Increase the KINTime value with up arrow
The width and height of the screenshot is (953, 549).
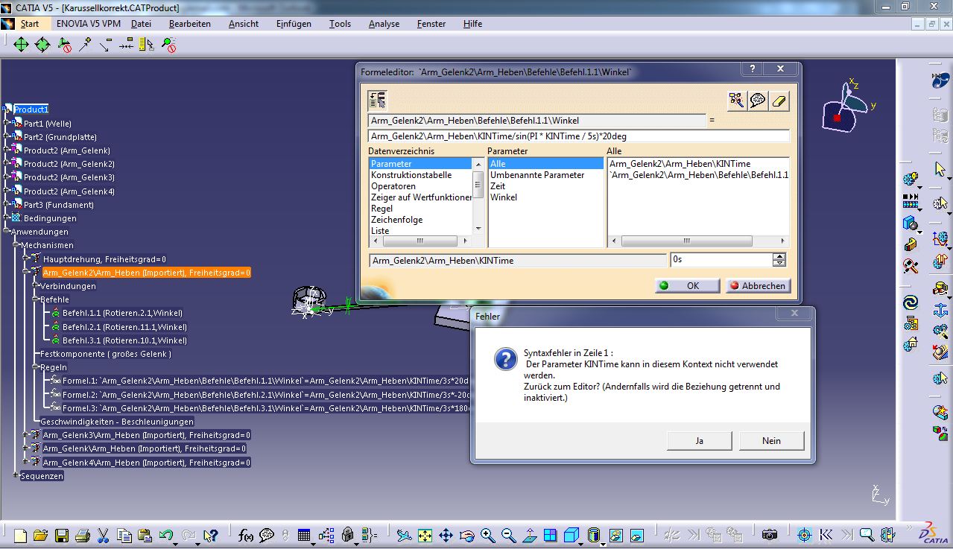[x=779, y=256]
